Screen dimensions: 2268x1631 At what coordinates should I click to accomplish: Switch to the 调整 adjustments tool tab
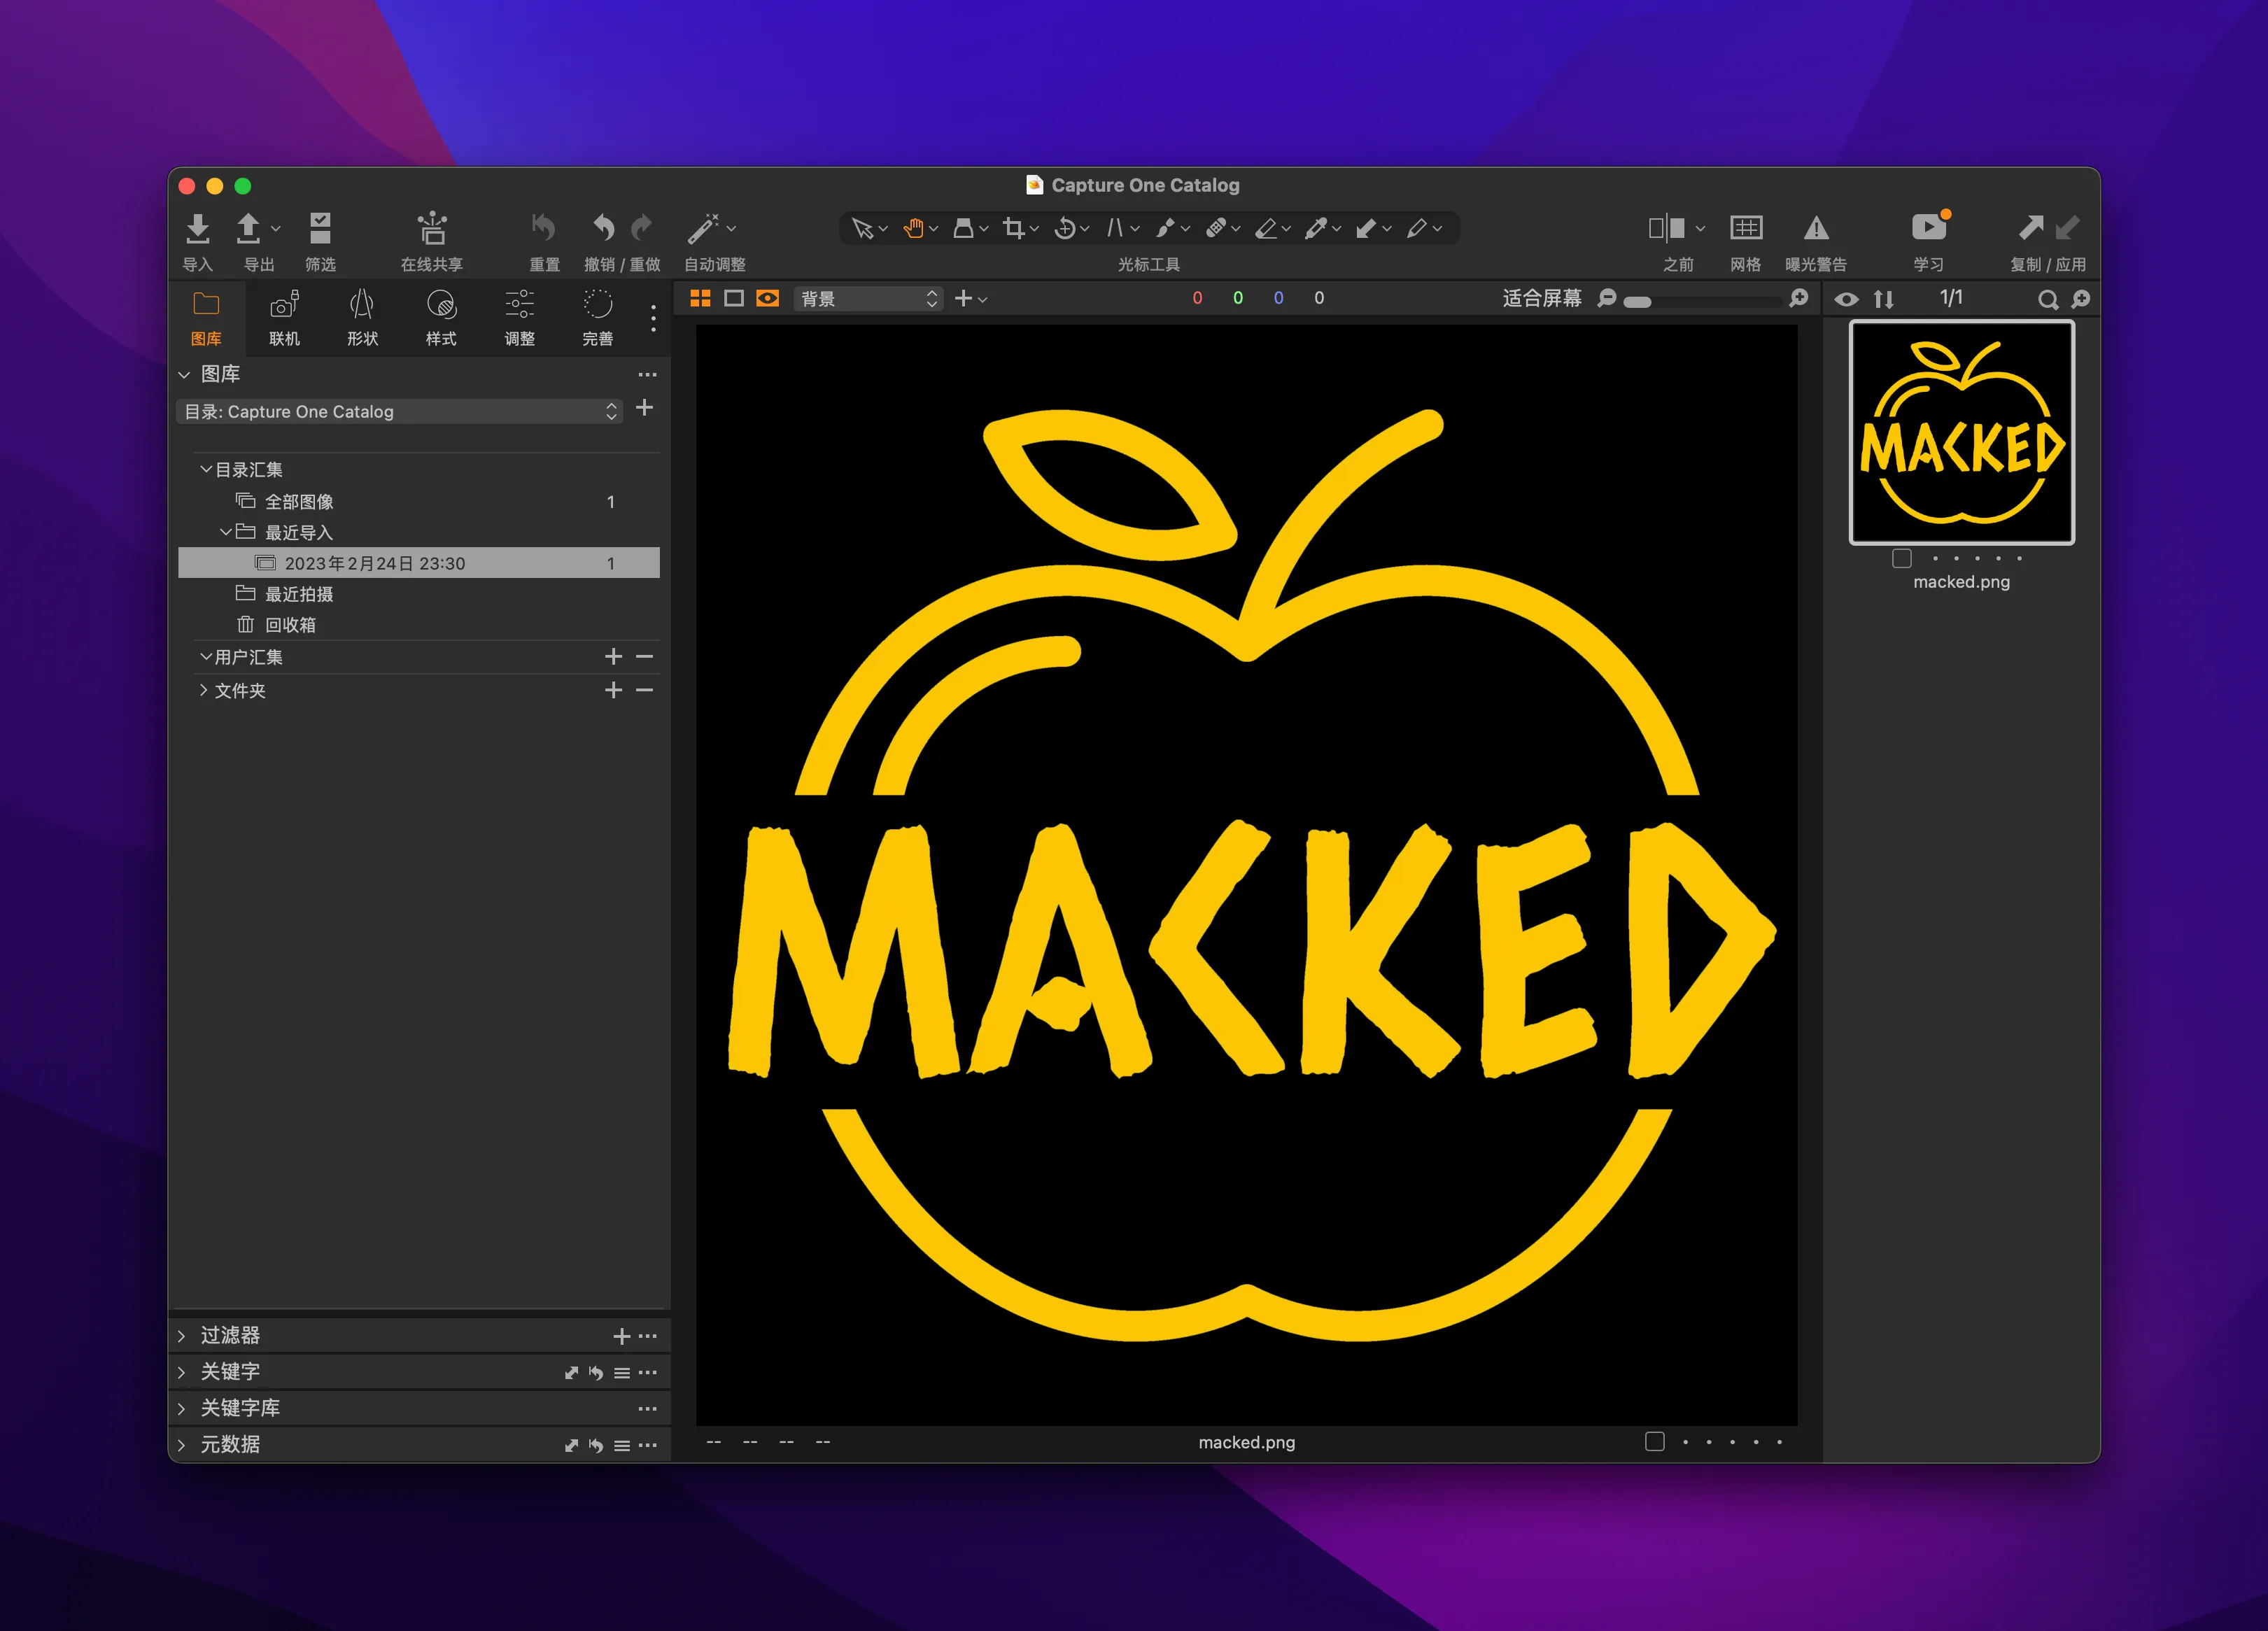click(x=519, y=317)
